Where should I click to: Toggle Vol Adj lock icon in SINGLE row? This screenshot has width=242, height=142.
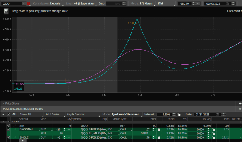[x=214, y=137]
